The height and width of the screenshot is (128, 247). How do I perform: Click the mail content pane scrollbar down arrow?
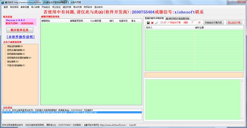(x=242, y=118)
